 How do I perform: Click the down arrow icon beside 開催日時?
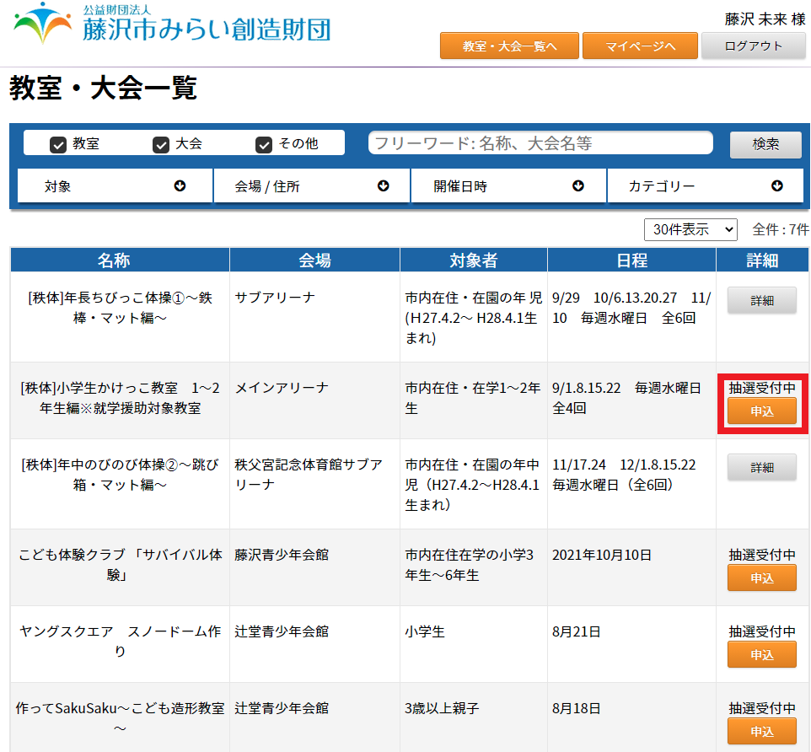[x=578, y=186]
